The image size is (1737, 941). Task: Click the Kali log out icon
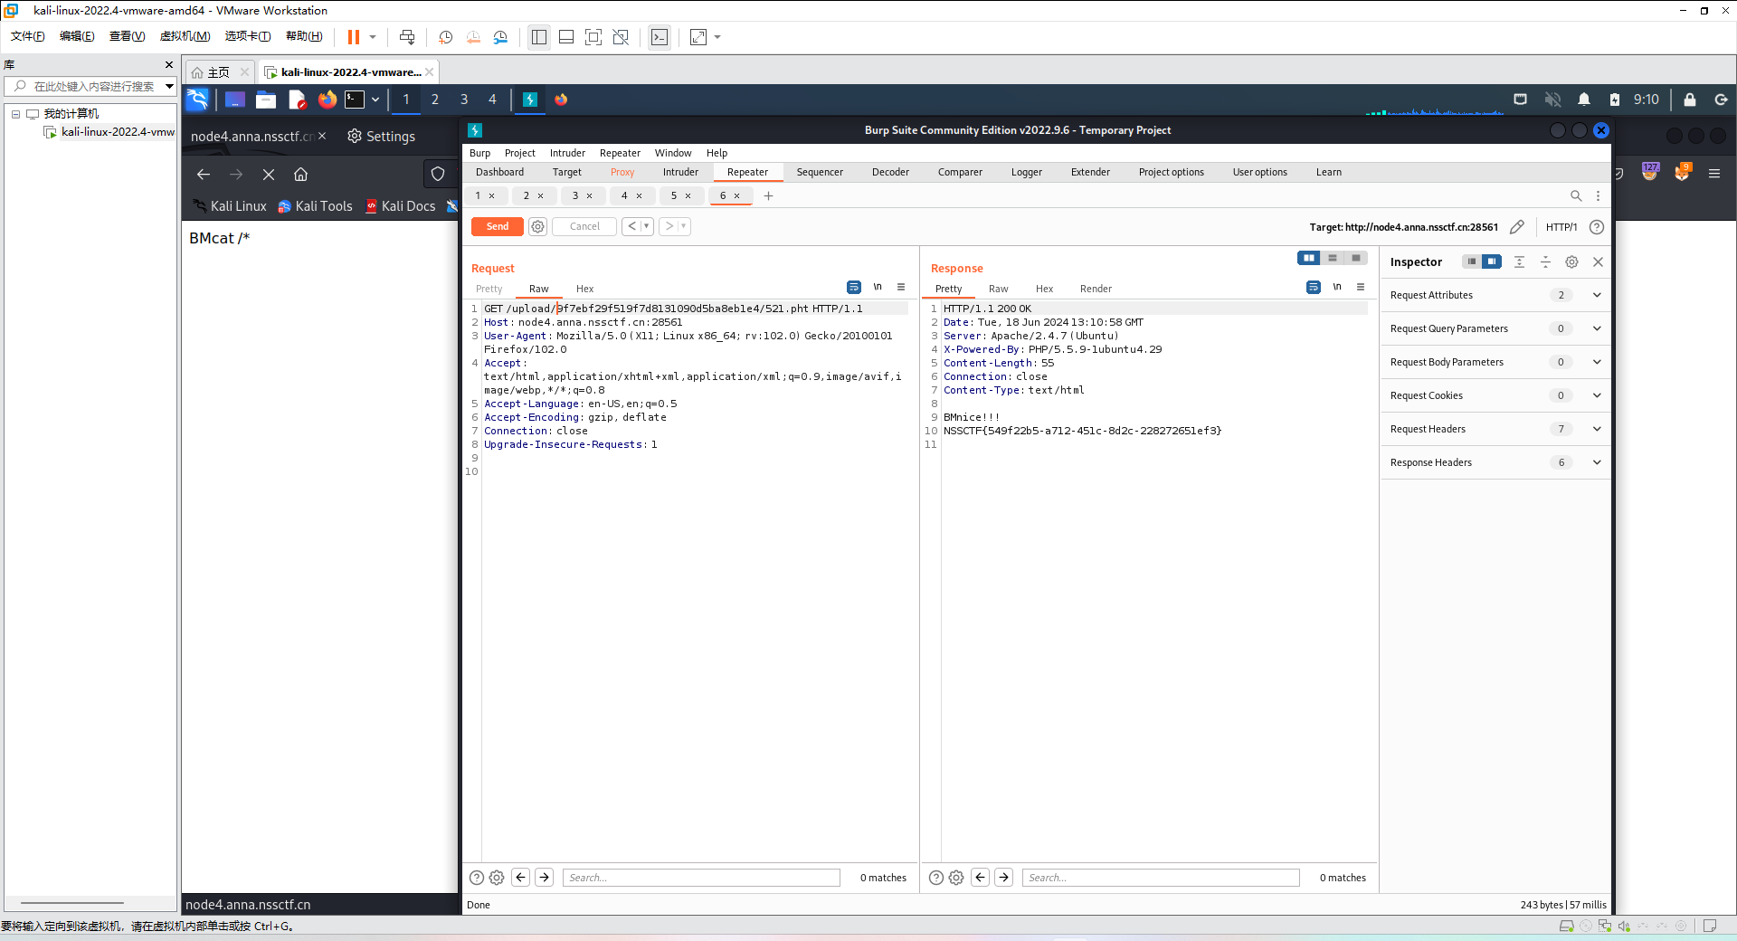coord(1721,100)
